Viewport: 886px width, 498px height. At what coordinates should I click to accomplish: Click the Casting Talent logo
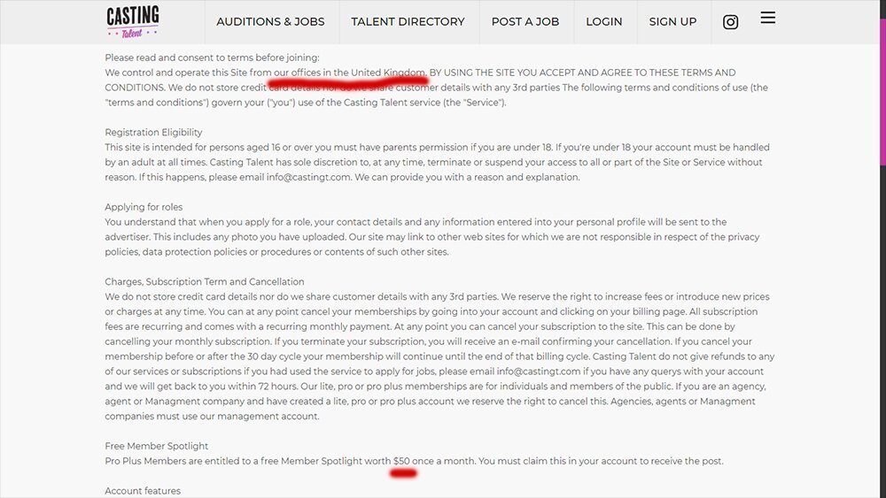133,22
